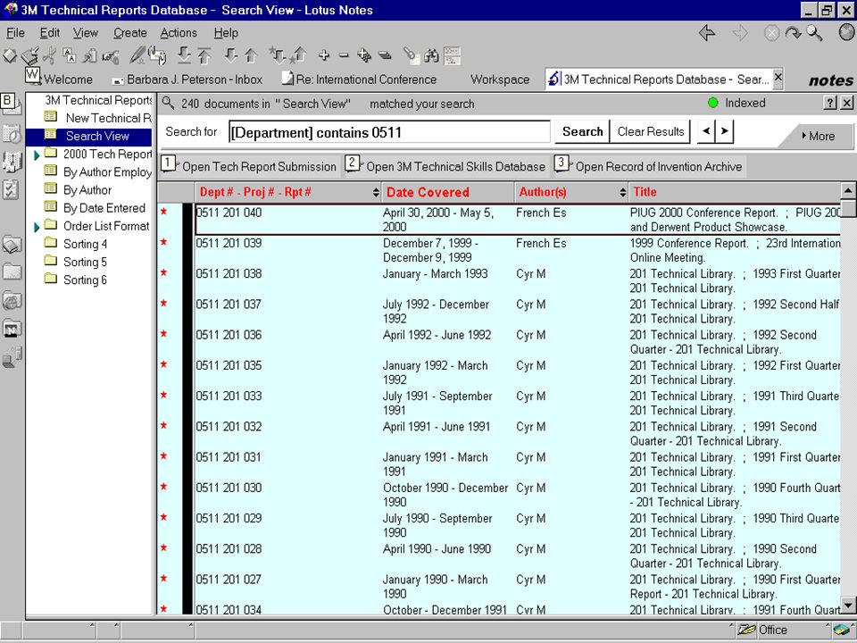Click the flashlight search toolbar icon
Image resolution: width=857 pixels, height=643 pixels.
click(x=411, y=55)
